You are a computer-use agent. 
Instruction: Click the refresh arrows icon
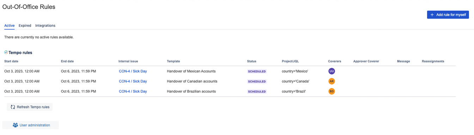click(13, 107)
